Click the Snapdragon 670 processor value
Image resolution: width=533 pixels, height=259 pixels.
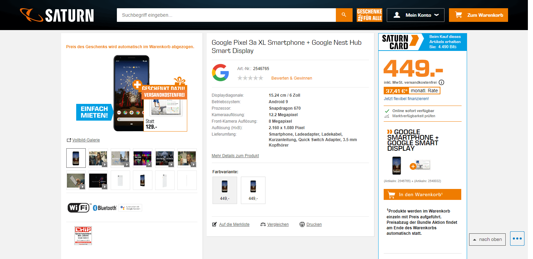(x=285, y=108)
